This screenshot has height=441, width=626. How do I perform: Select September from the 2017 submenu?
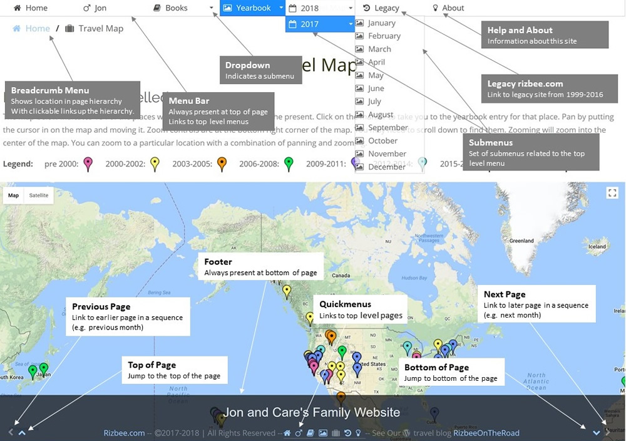[382, 127]
